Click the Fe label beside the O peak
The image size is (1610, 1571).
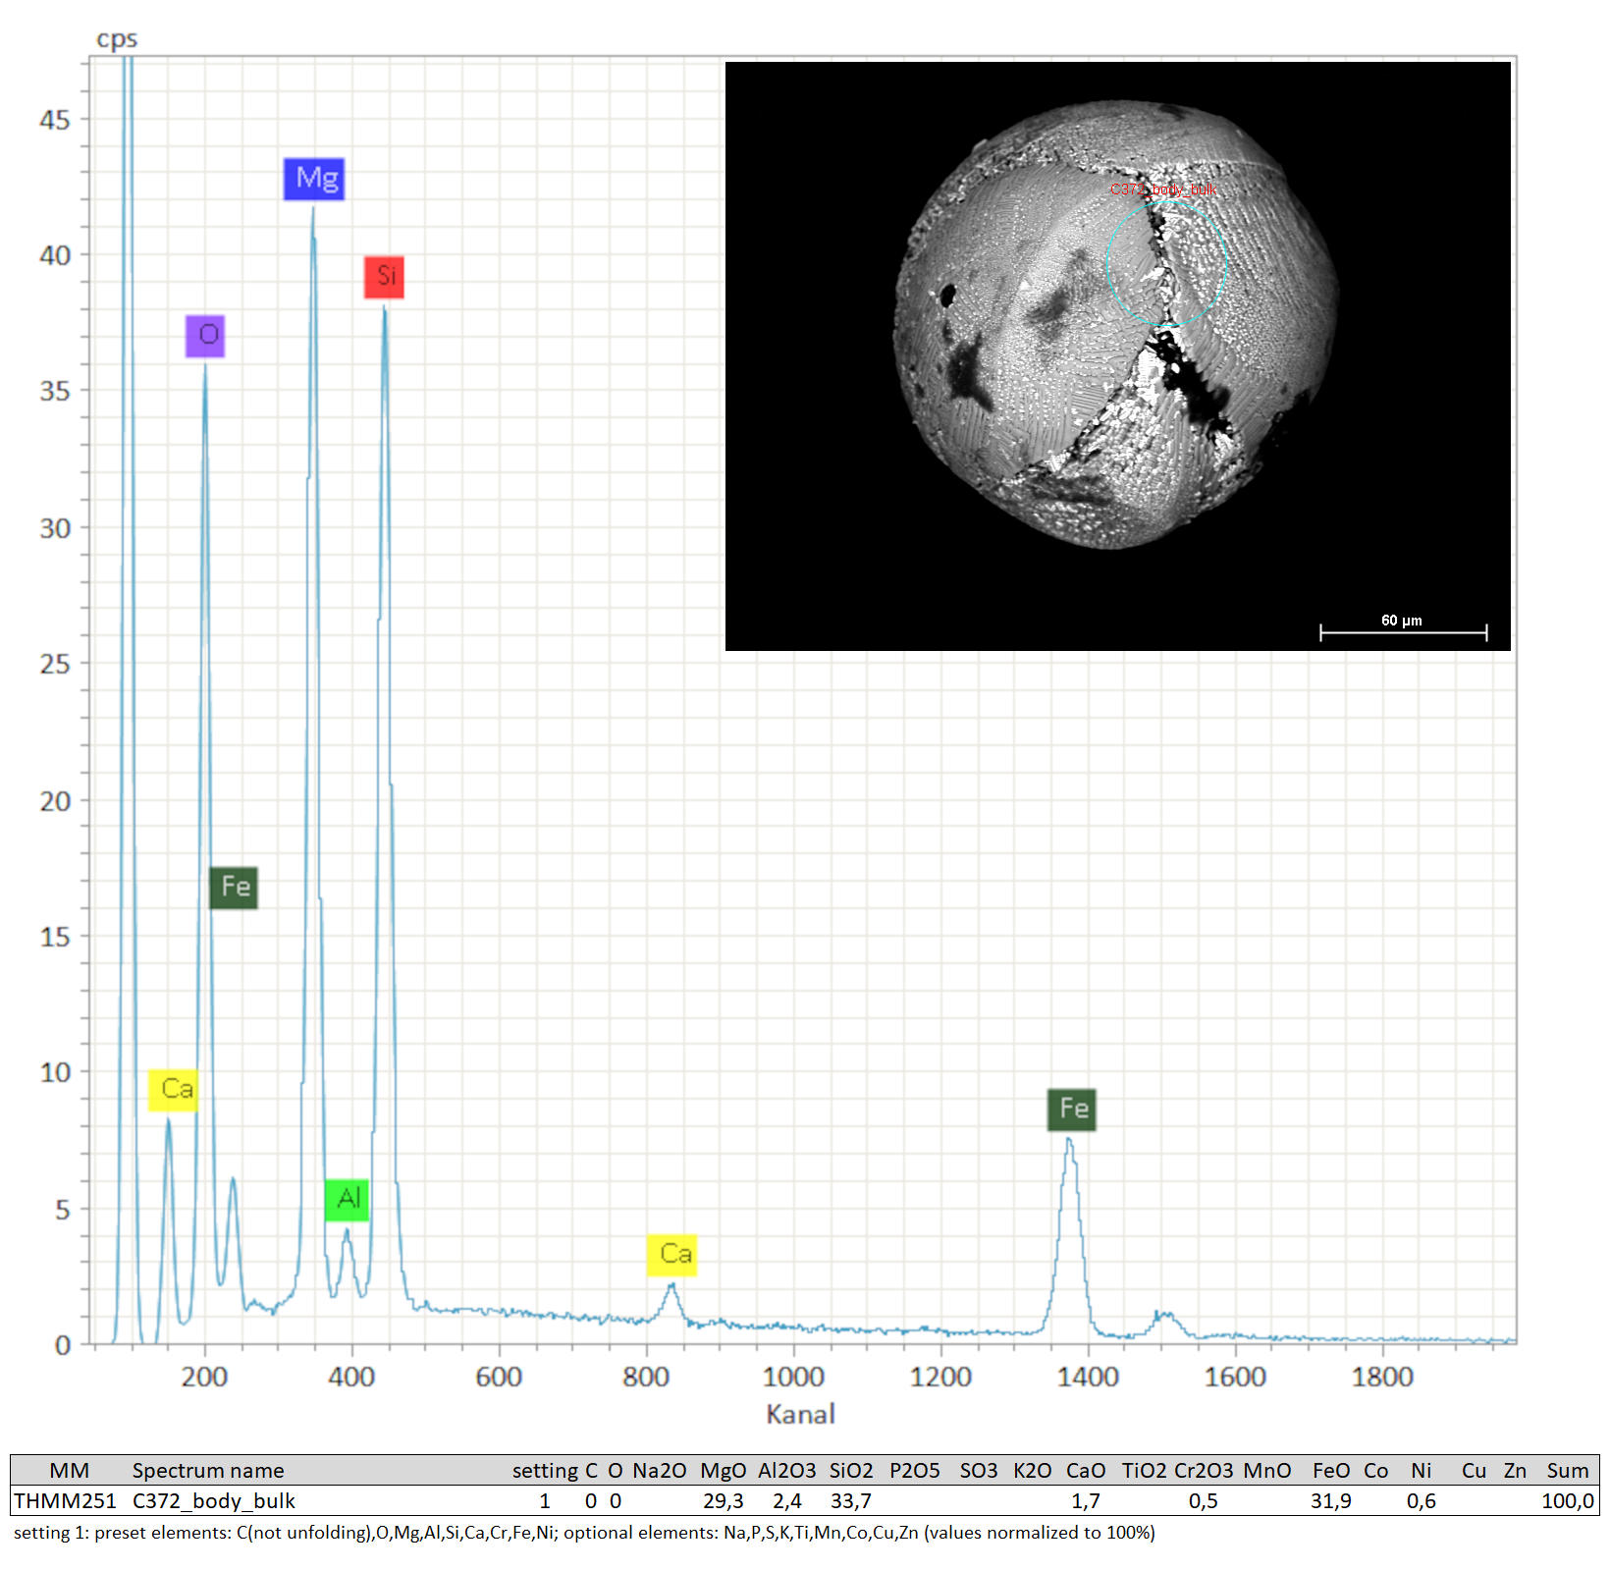[234, 888]
